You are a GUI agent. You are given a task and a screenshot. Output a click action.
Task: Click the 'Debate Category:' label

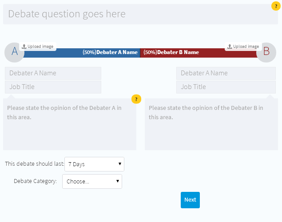[35, 181]
